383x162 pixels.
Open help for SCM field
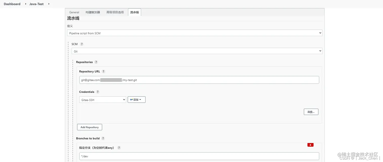point(82,44)
